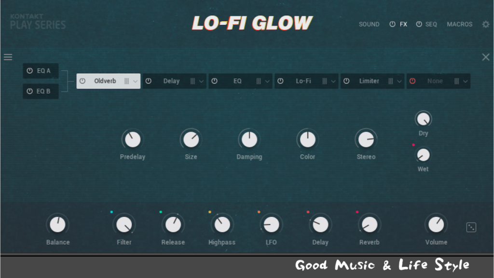This screenshot has width=494, height=278.
Task: Switch to the MACROS tab
Action: [460, 24]
